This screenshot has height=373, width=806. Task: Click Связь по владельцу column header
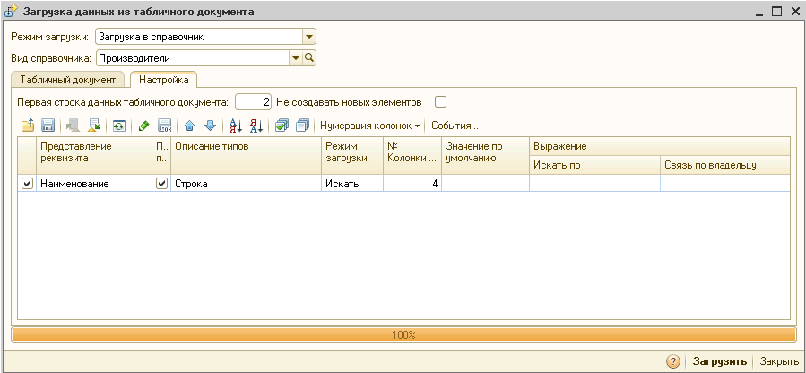click(724, 165)
